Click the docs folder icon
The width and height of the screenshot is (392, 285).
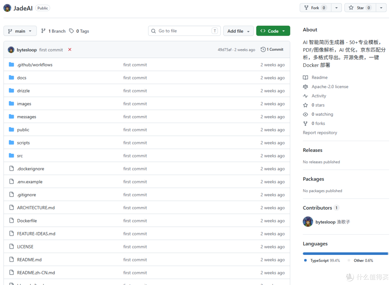coord(11,78)
